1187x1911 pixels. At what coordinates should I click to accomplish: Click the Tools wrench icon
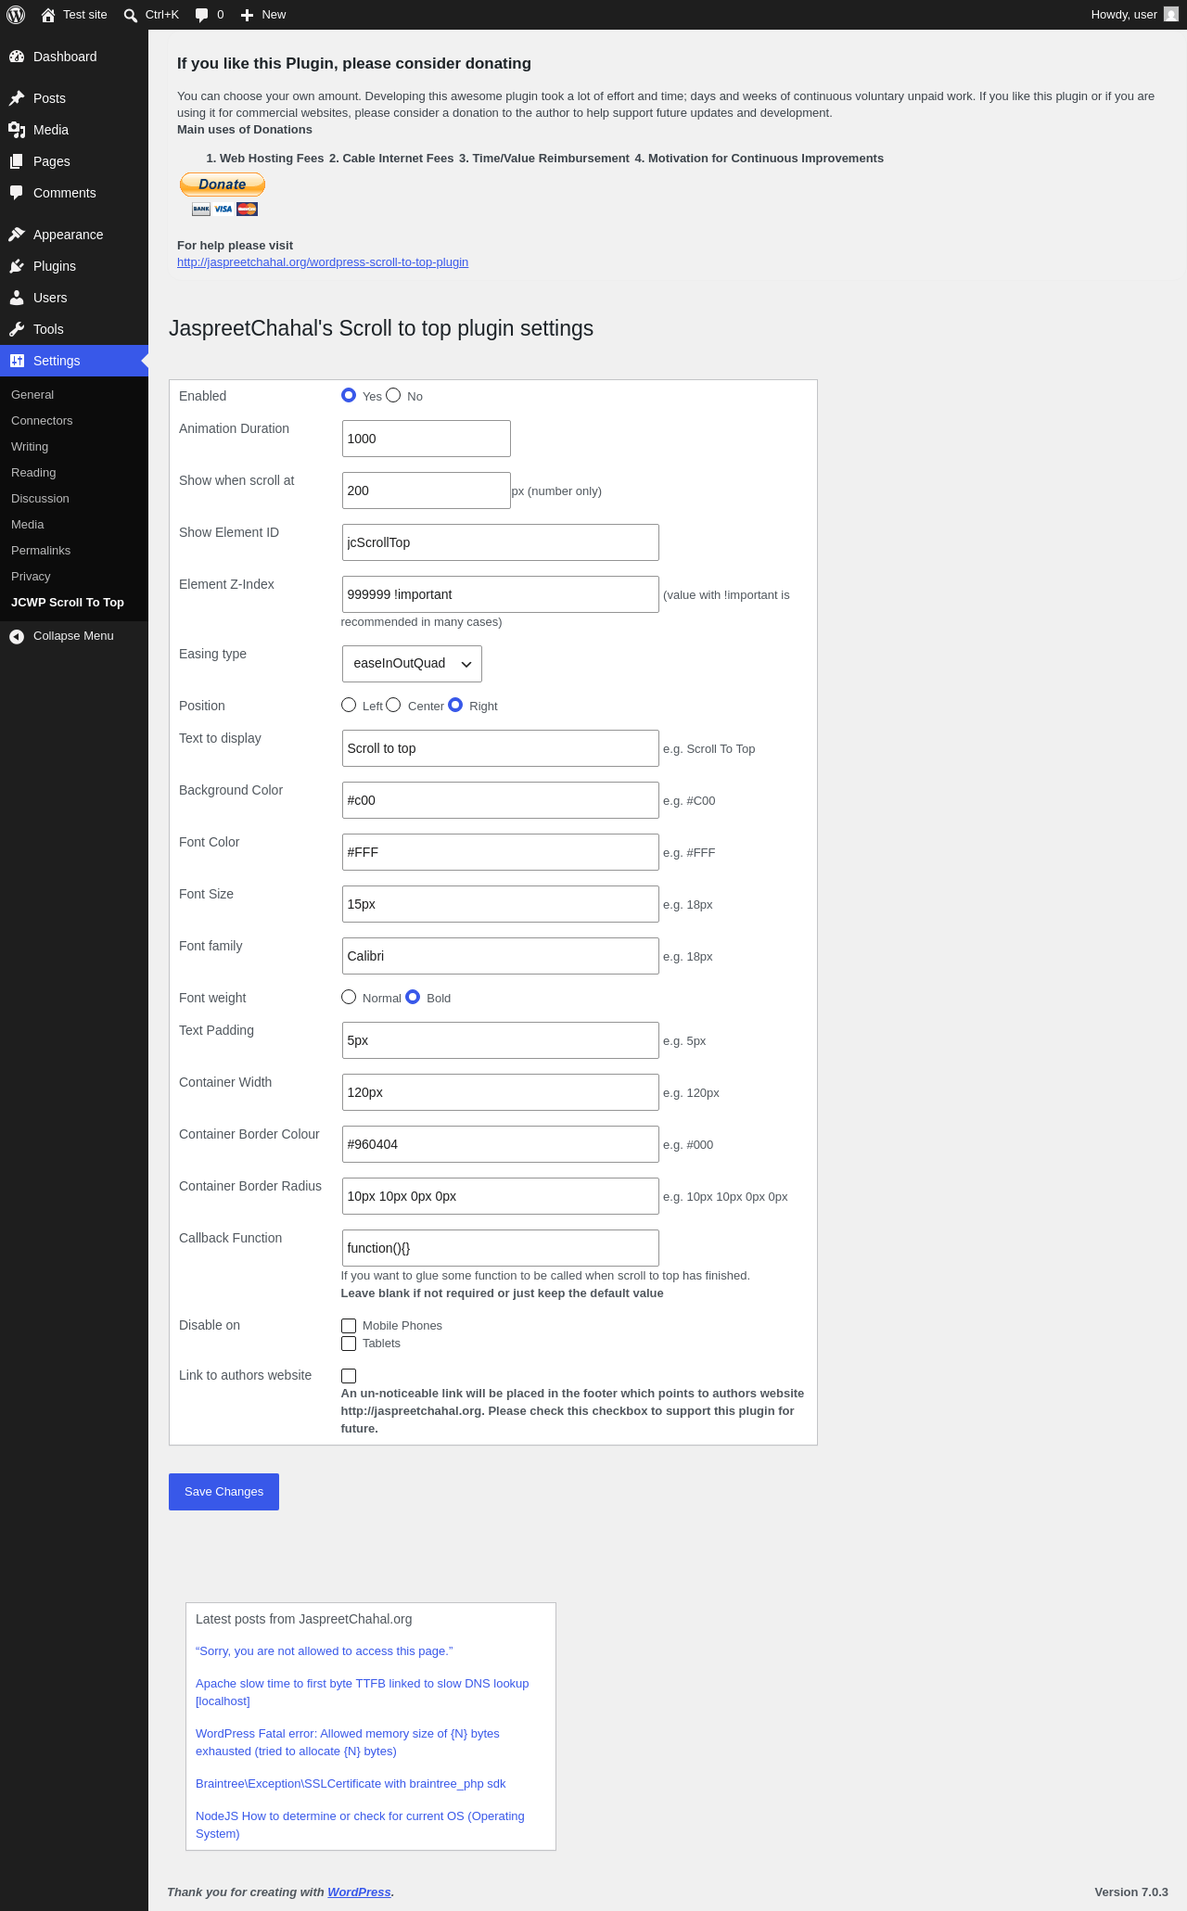coord(17,329)
